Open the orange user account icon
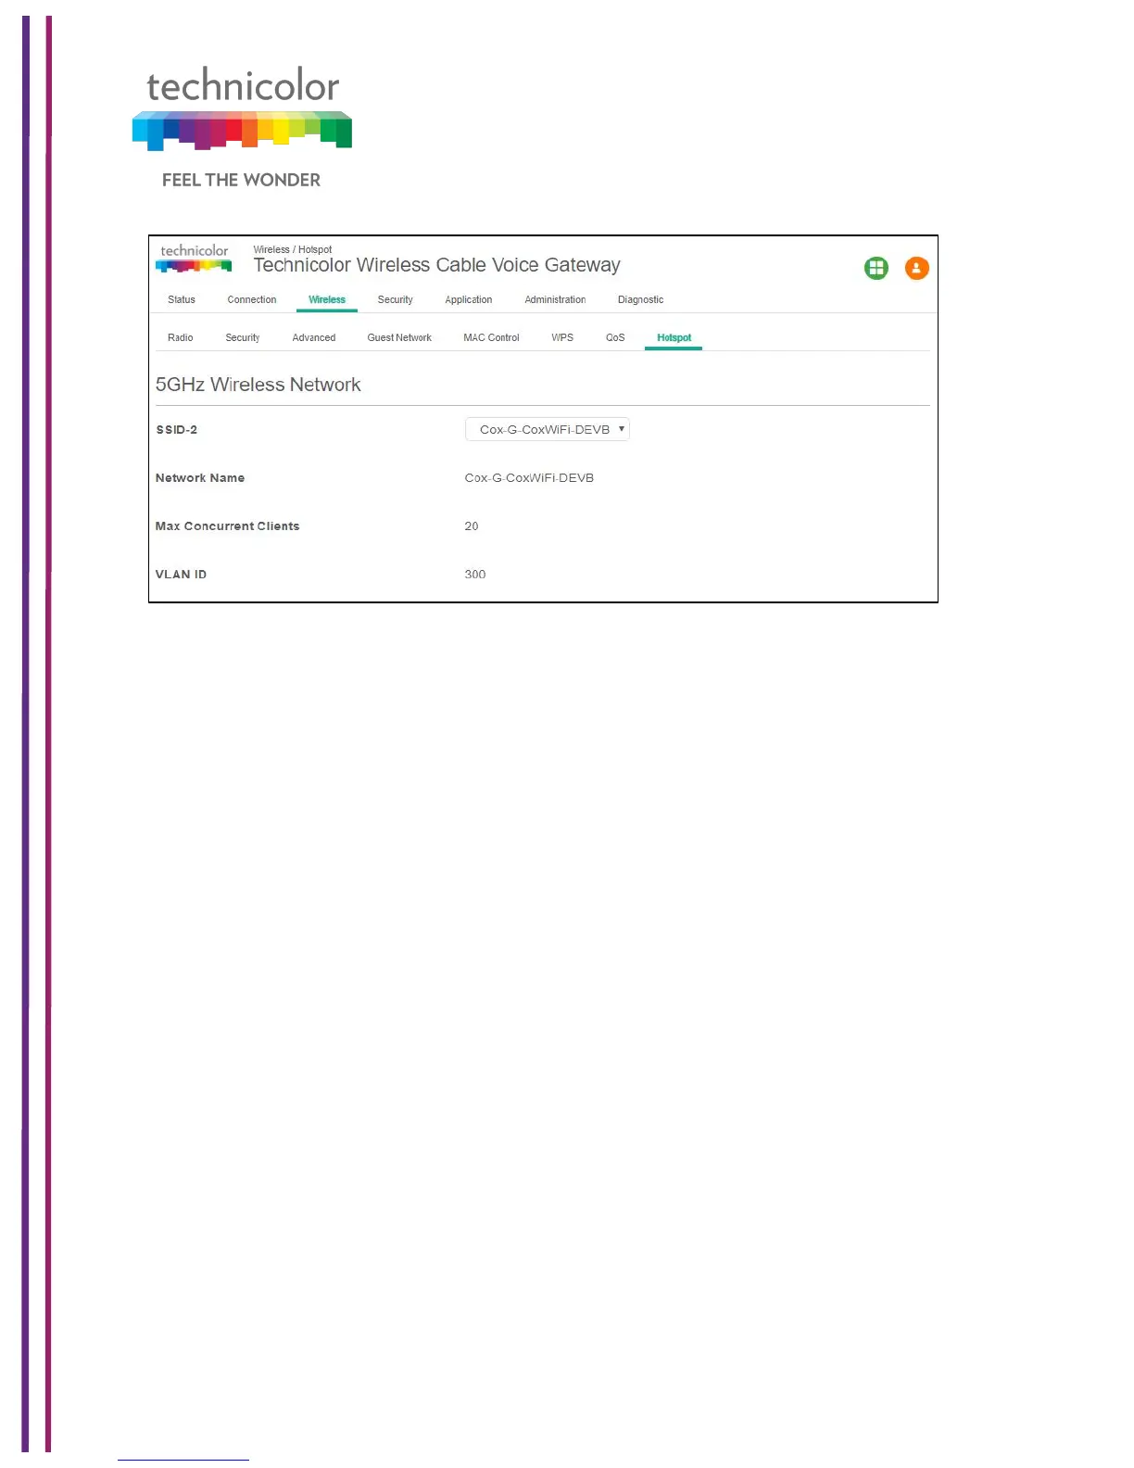The height and width of the screenshot is (1468, 1134). tap(916, 268)
